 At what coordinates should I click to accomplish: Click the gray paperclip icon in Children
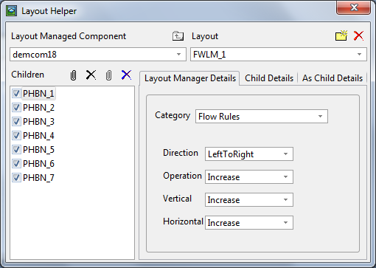click(x=108, y=75)
